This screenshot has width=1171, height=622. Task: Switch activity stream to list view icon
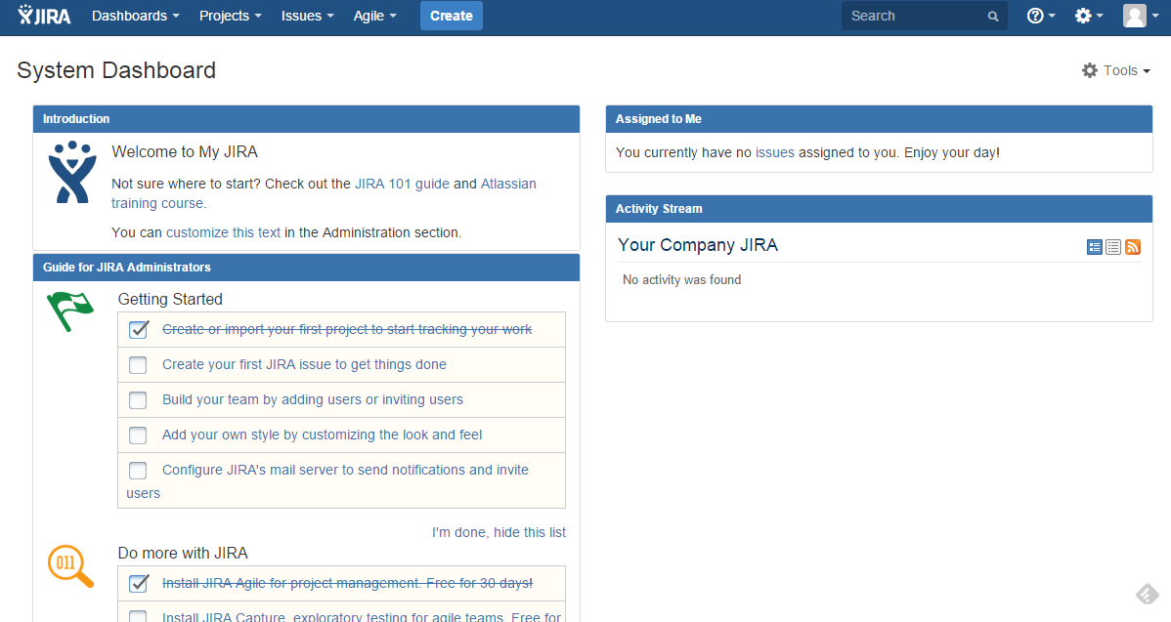[1113, 248]
